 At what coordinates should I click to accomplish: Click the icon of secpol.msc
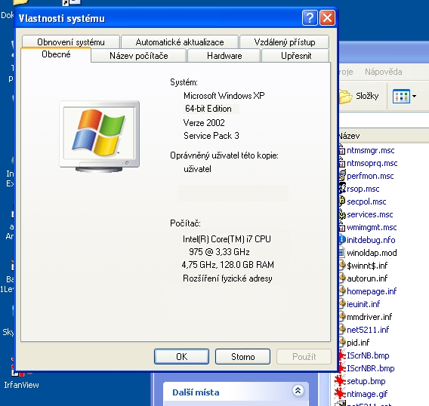342,201
